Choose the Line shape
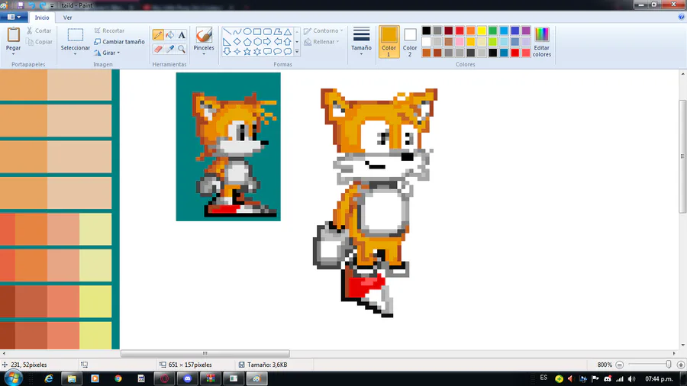The width and height of the screenshot is (687, 386). 227,31
